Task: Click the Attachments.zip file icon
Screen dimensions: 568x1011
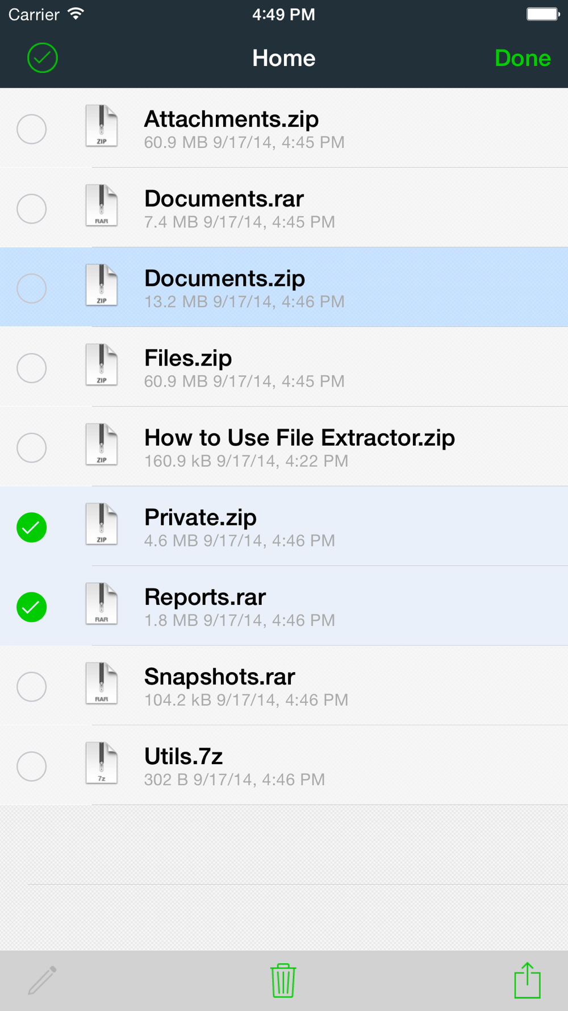Action: coord(102,126)
